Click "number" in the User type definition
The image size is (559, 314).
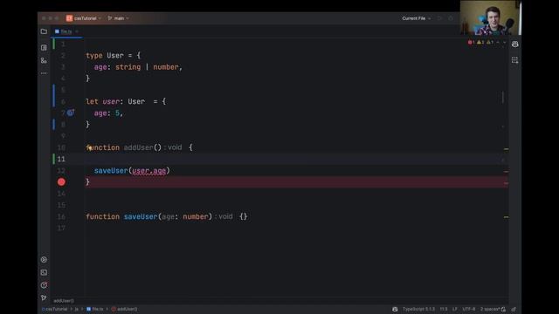pos(166,67)
